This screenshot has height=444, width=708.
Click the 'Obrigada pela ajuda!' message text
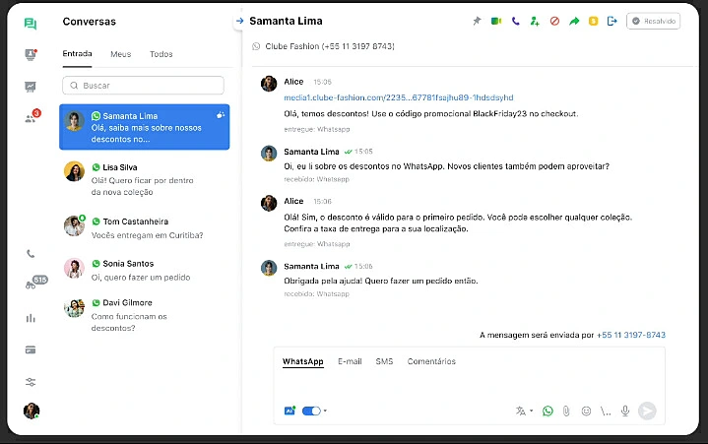(381, 281)
